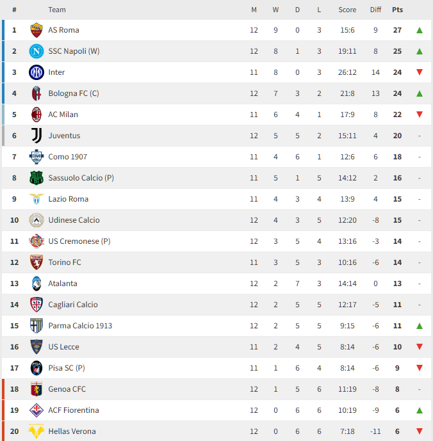The image size is (433, 441).
Task: Click the Genoa CFC club badge
Action: tap(37, 389)
